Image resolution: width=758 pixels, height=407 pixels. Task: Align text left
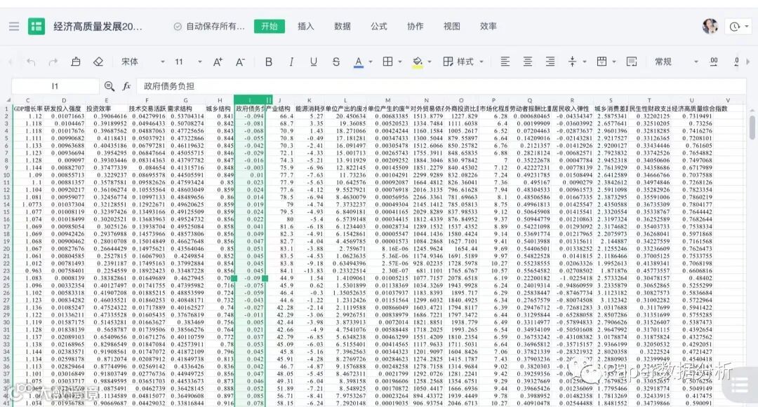coord(505,62)
